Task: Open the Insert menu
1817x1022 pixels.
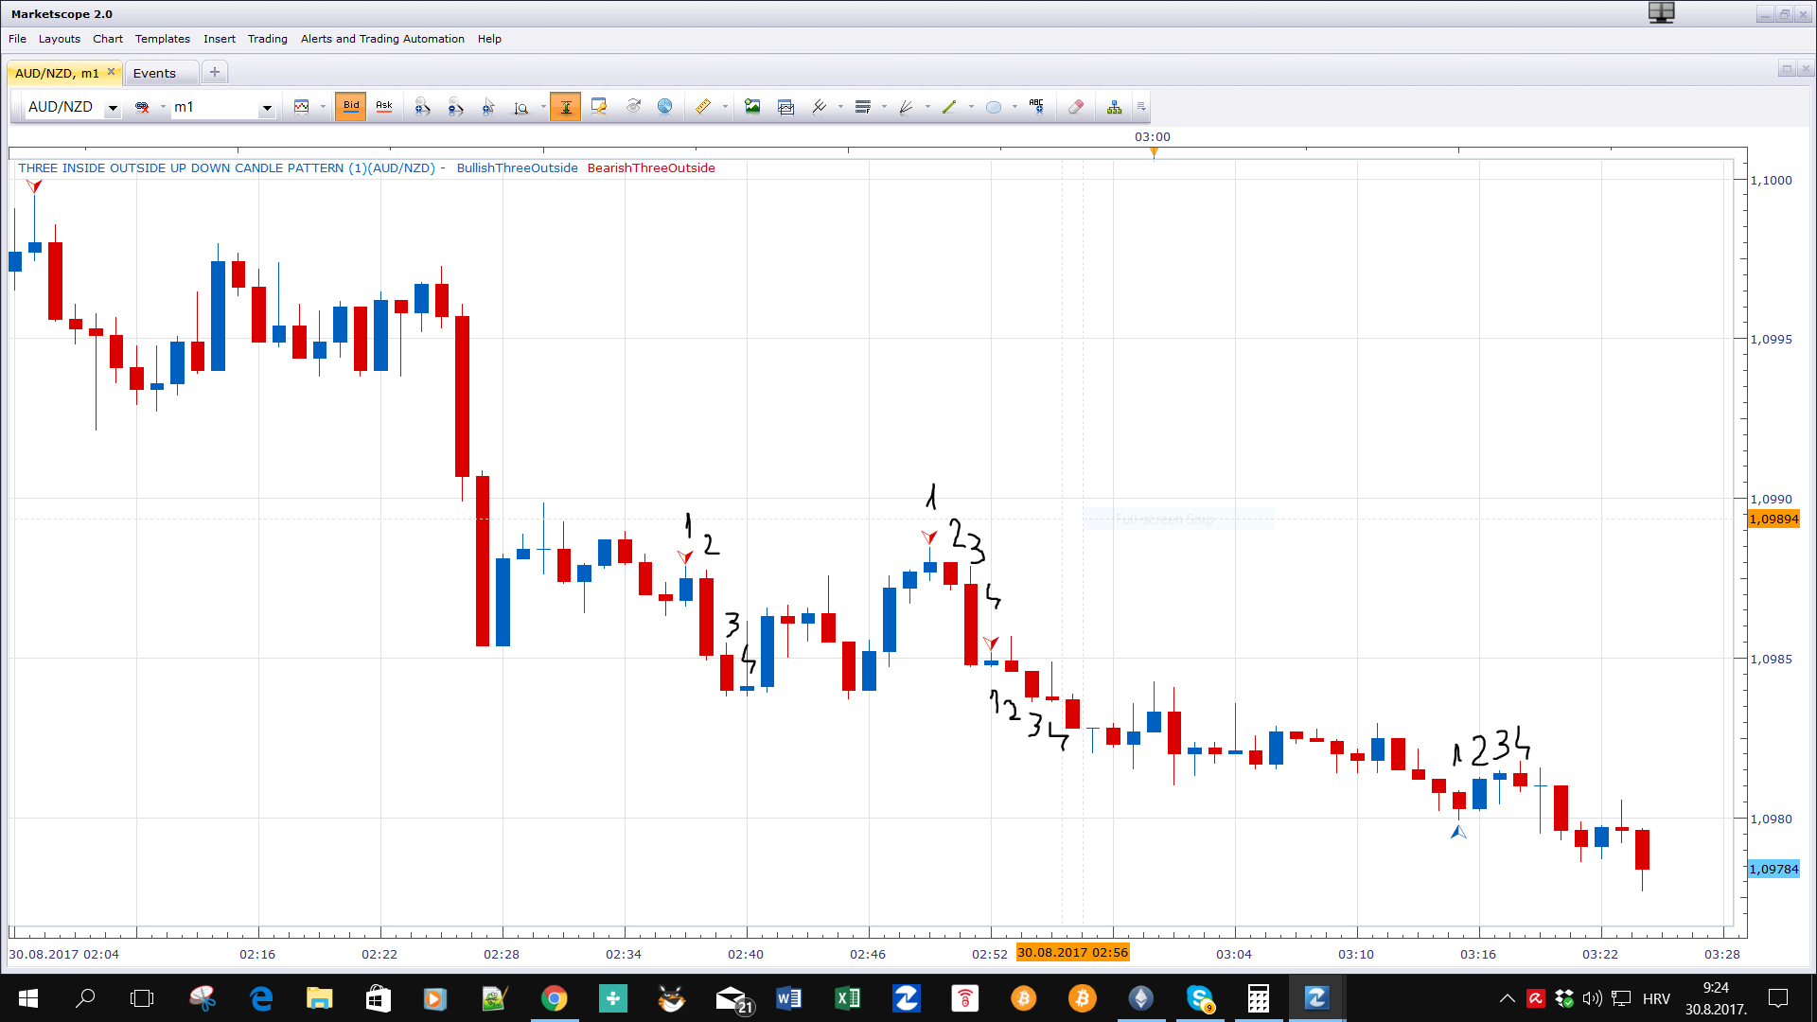Action: [220, 39]
